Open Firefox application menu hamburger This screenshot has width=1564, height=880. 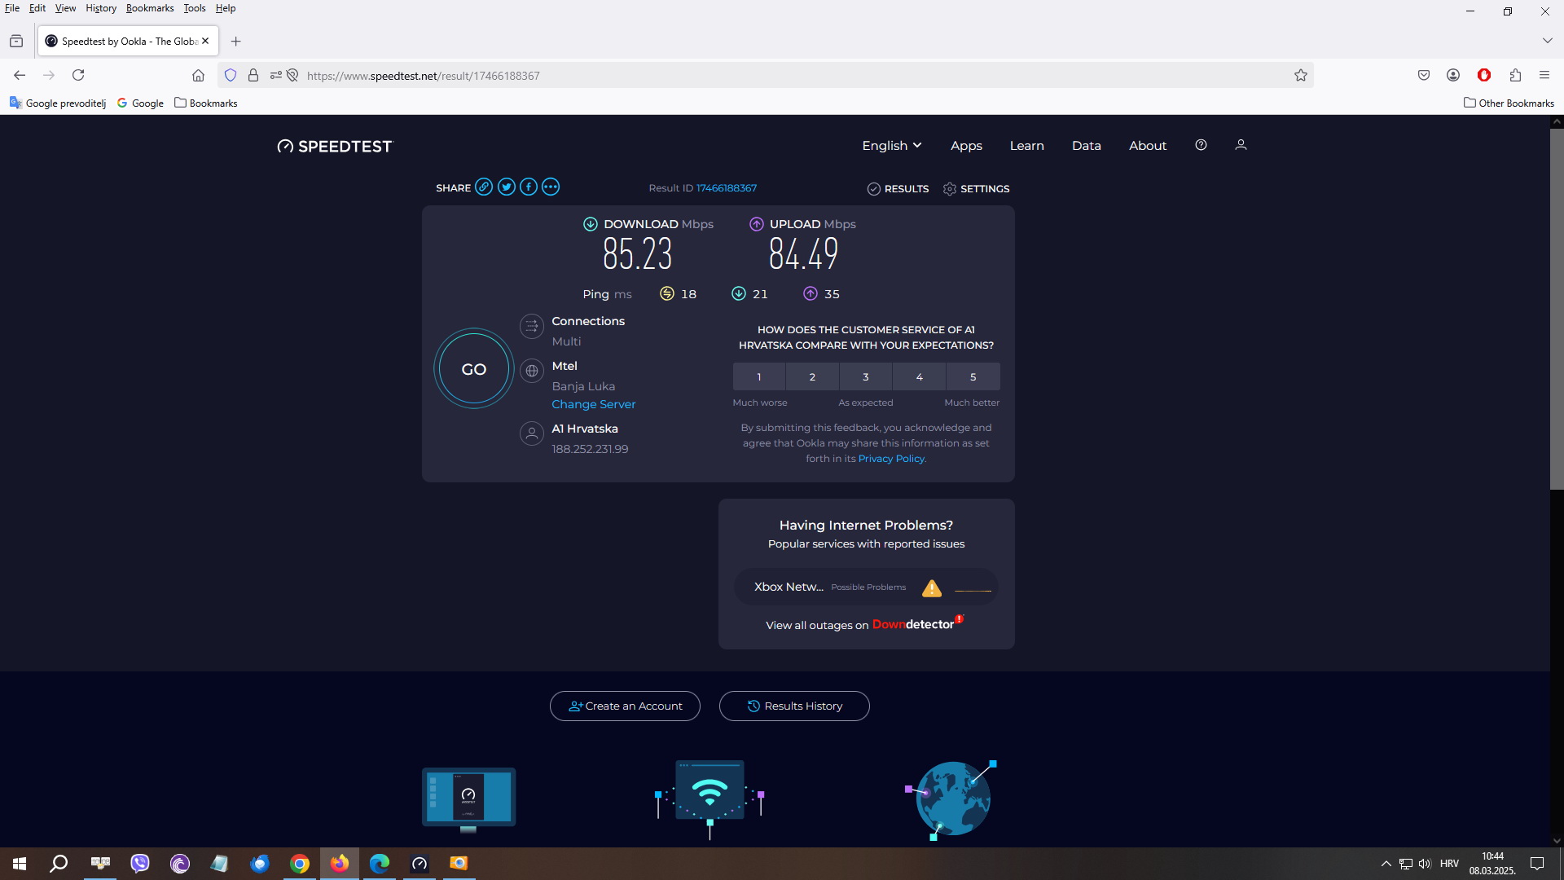pyautogui.click(x=1544, y=75)
